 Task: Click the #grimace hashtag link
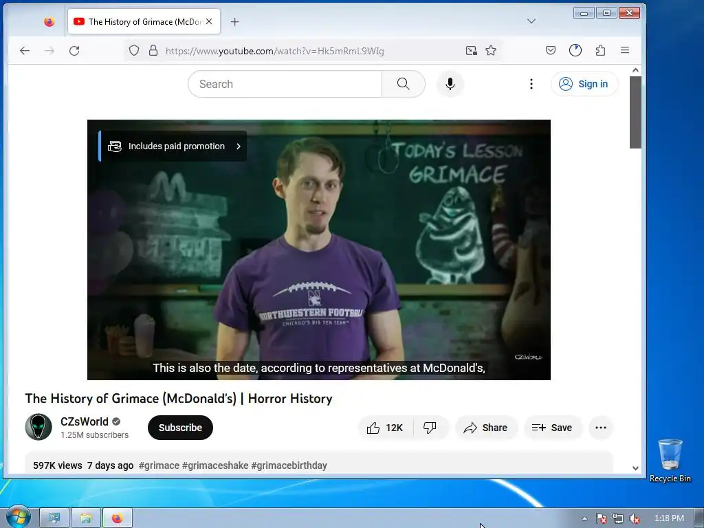point(159,465)
